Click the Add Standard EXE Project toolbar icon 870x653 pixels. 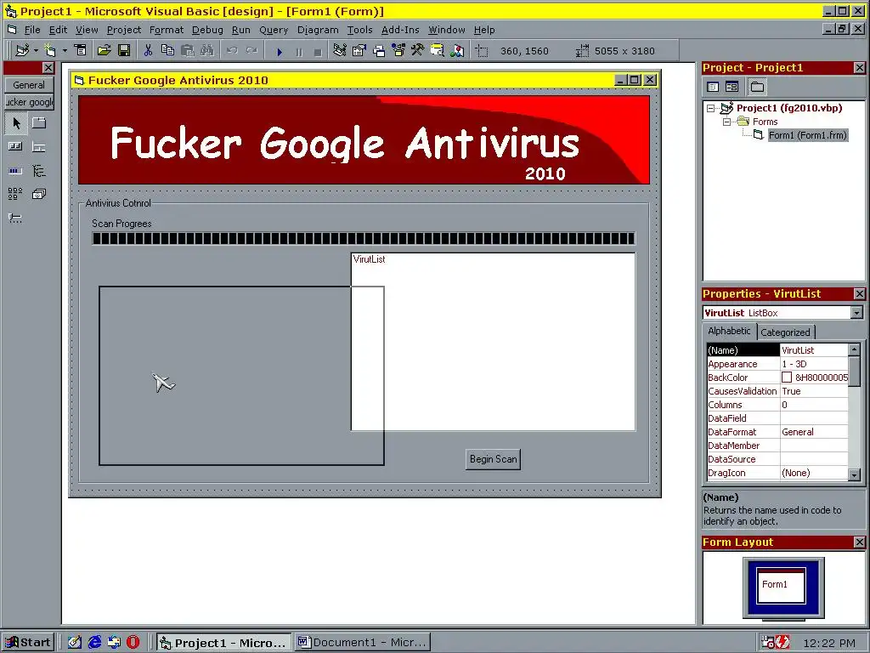pyautogui.click(x=21, y=50)
